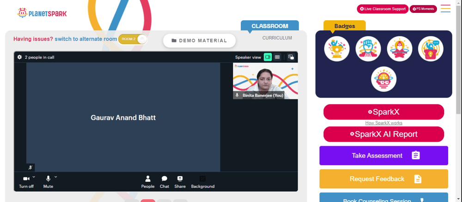Select Gaurav Anand Bhatt video tile
462x202 pixels.
pyautogui.click(x=123, y=117)
